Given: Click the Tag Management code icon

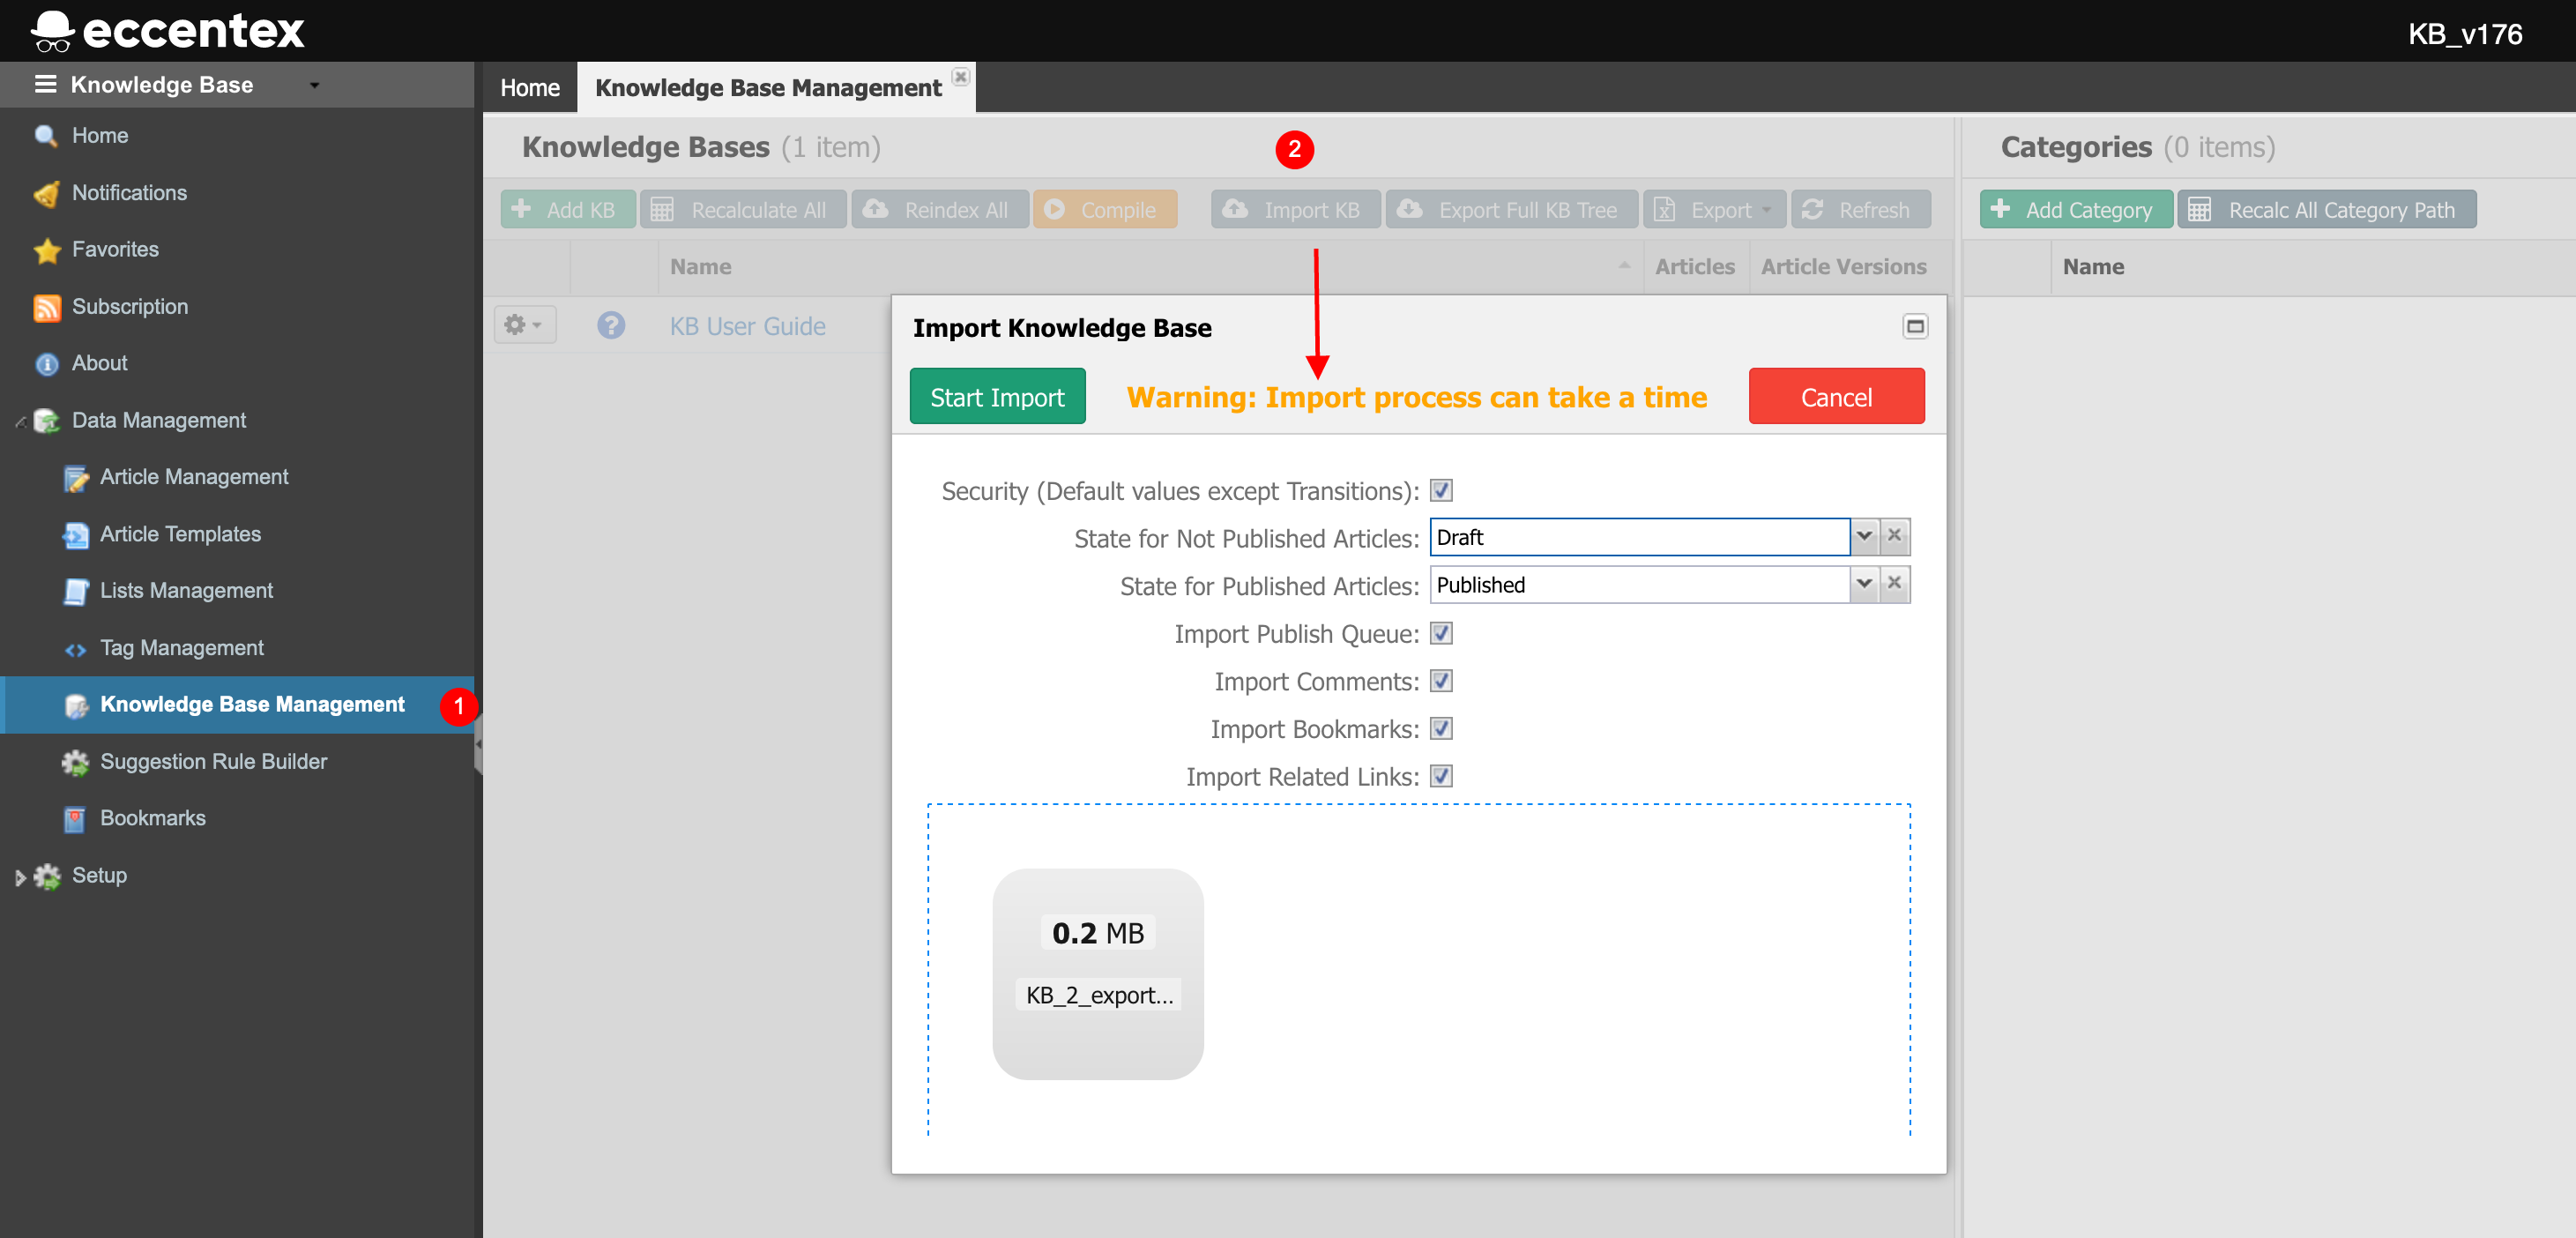Looking at the screenshot, I should (75, 649).
